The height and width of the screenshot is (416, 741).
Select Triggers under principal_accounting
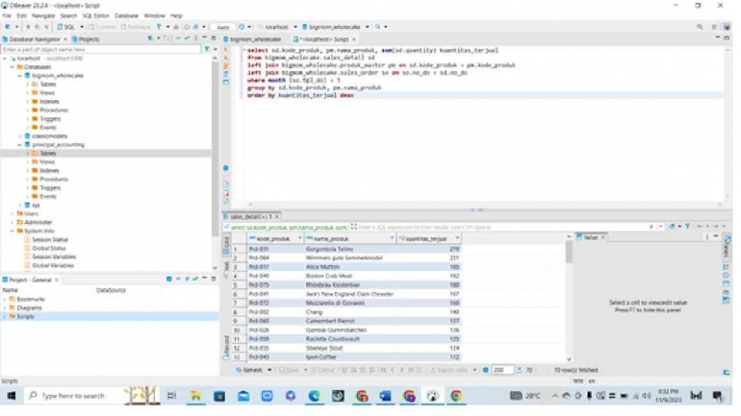click(50, 187)
